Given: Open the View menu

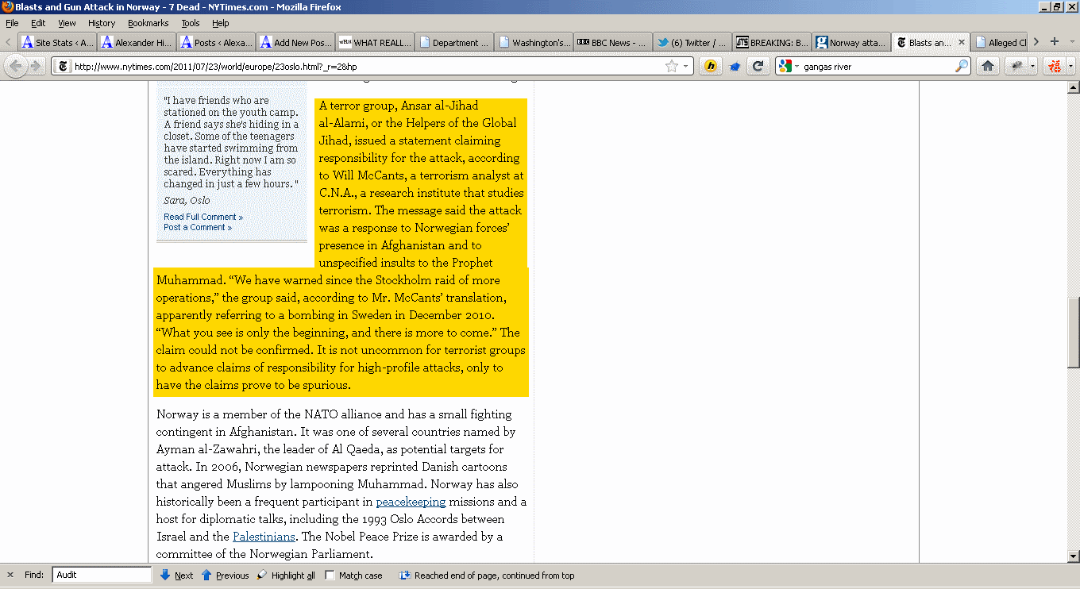Looking at the screenshot, I should (x=67, y=23).
